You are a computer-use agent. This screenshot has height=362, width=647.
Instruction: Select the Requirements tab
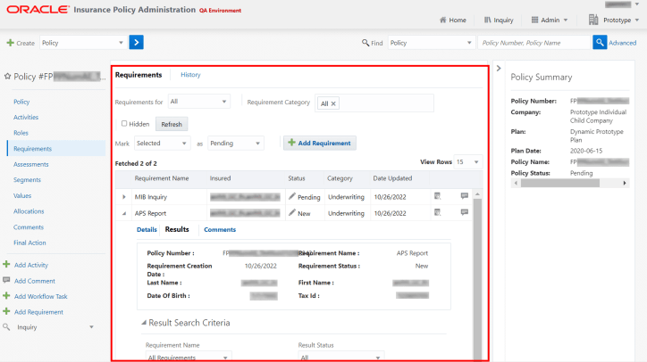click(x=139, y=75)
